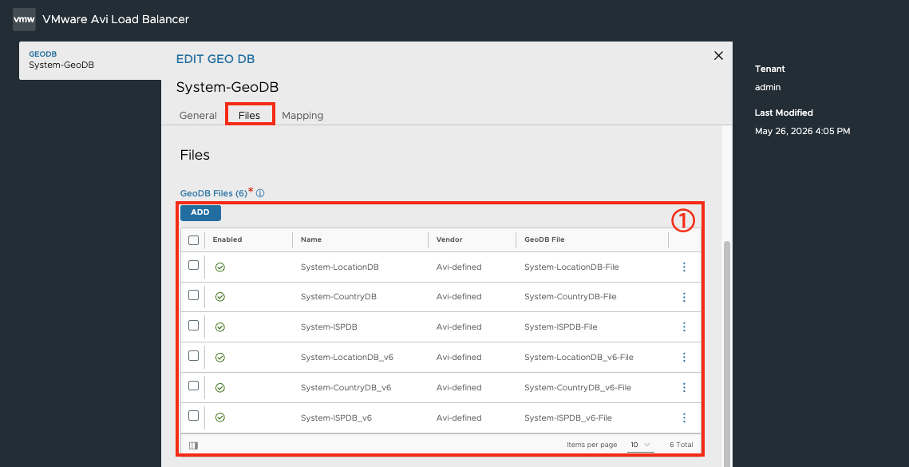
Task: Click the VMware logo icon
Action: (25, 19)
